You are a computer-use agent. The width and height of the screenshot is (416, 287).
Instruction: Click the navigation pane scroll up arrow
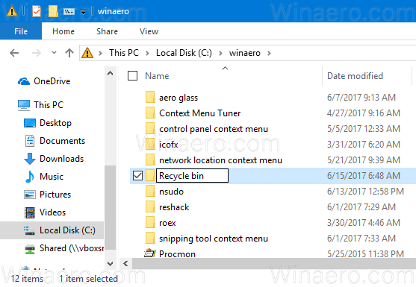tap(110, 73)
